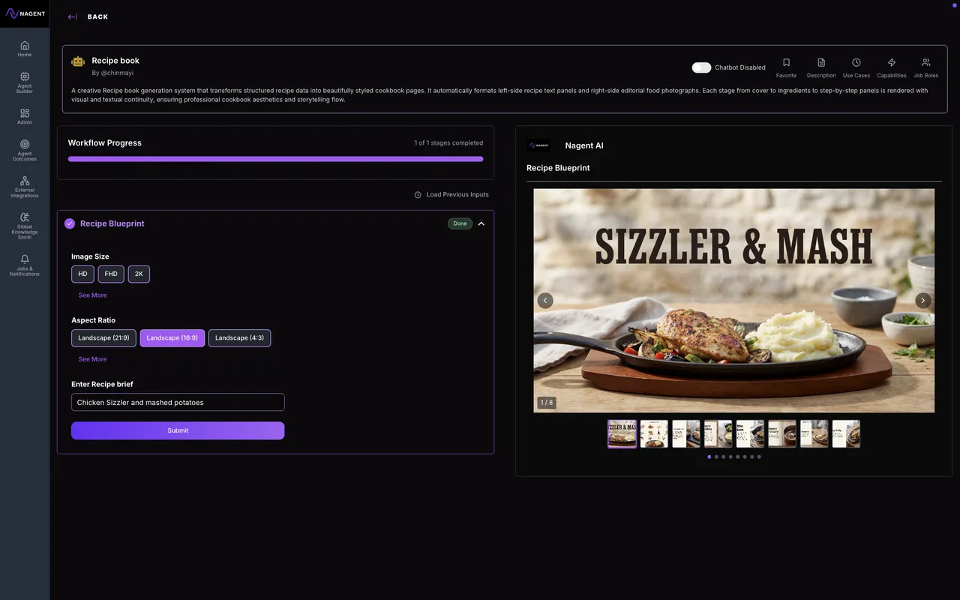
Task: Open Global Knowledge Smriti
Action: pos(25,226)
